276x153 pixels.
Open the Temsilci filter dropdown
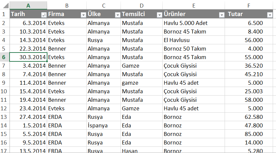click(159, 15)
